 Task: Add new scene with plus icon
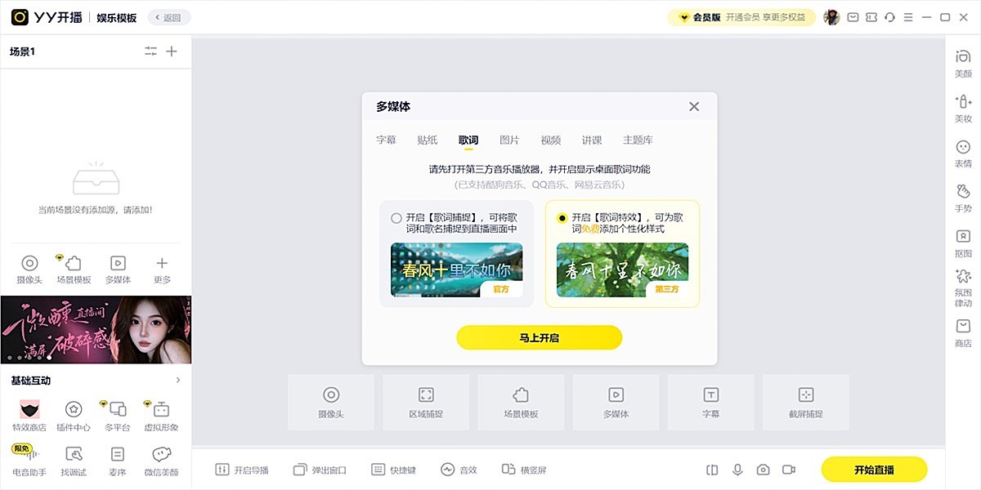tap(172, 51)
